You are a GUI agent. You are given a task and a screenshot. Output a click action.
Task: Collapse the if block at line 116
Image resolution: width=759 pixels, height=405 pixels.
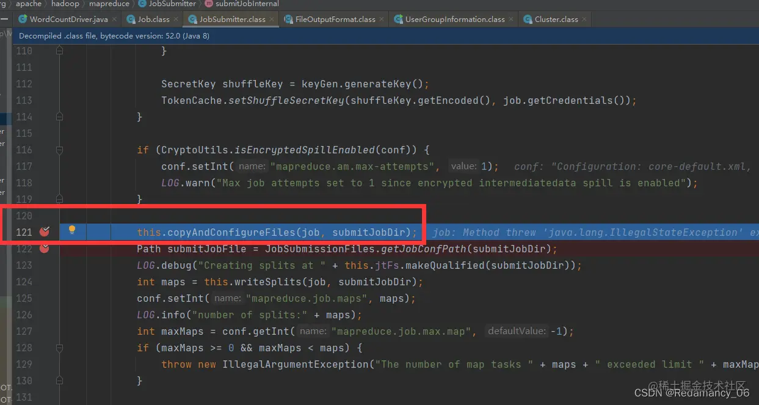59,150
